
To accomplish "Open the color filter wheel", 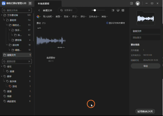I will (38, 17).
